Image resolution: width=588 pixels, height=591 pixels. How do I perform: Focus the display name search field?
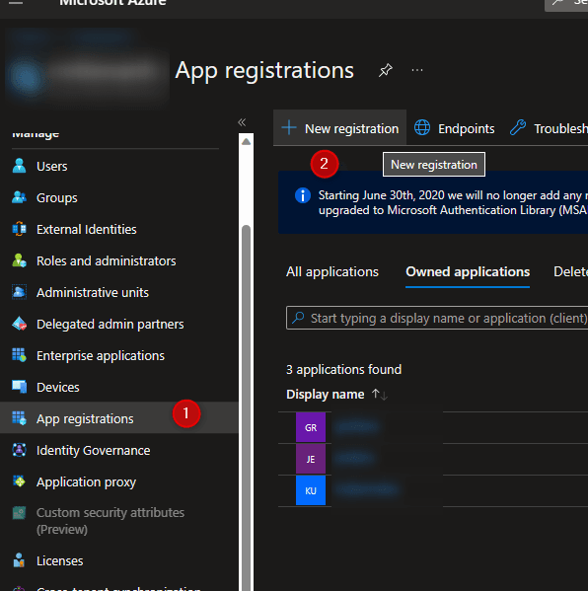pyautogui.click(x=437, y=318)
